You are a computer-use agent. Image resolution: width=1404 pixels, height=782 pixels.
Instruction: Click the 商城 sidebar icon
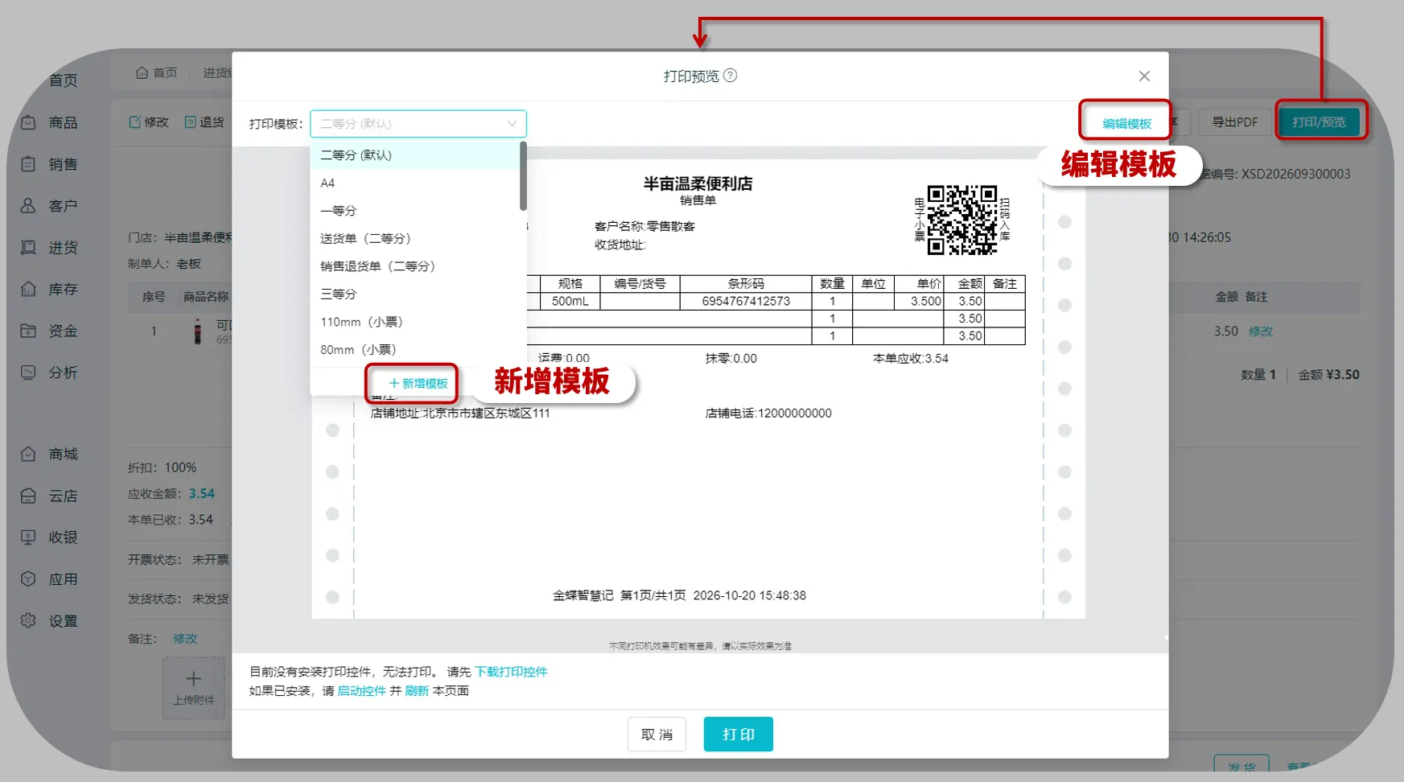pyautogui.click(x=28, y=454)
